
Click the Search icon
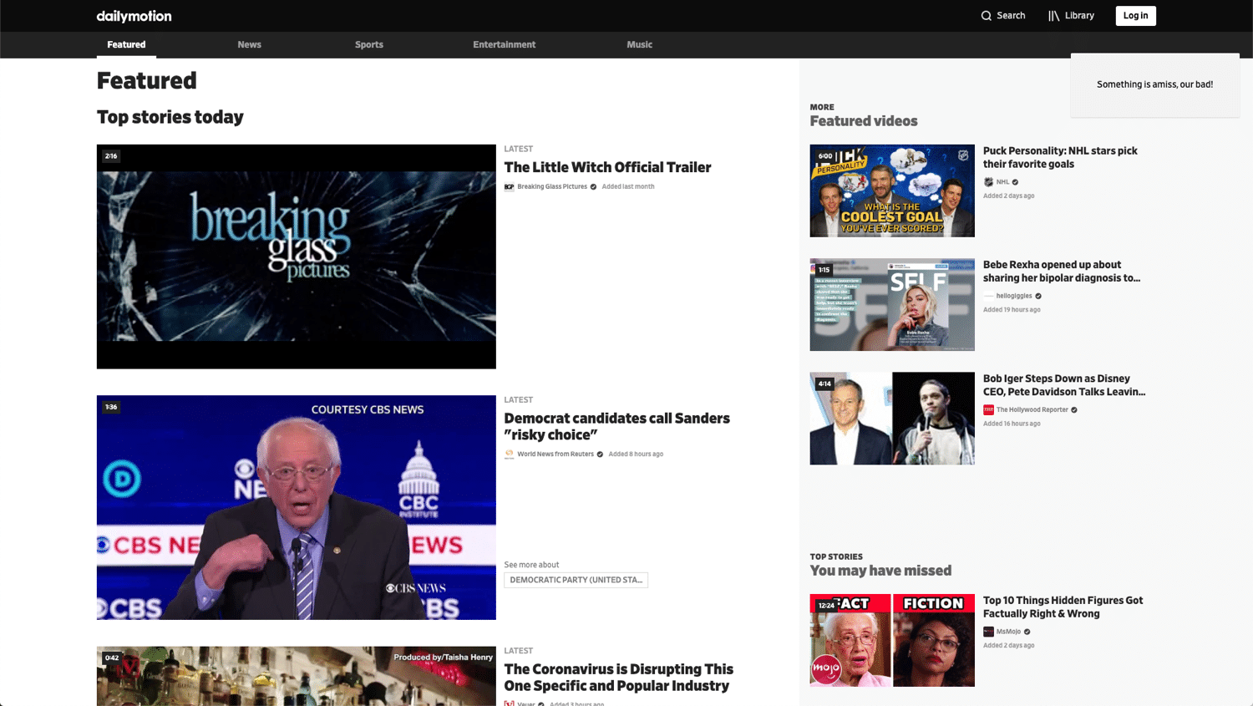[x=987, y=15]
